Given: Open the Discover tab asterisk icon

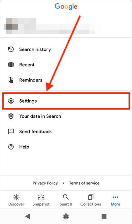Looking at the screenshot, I should pos(16,197).
